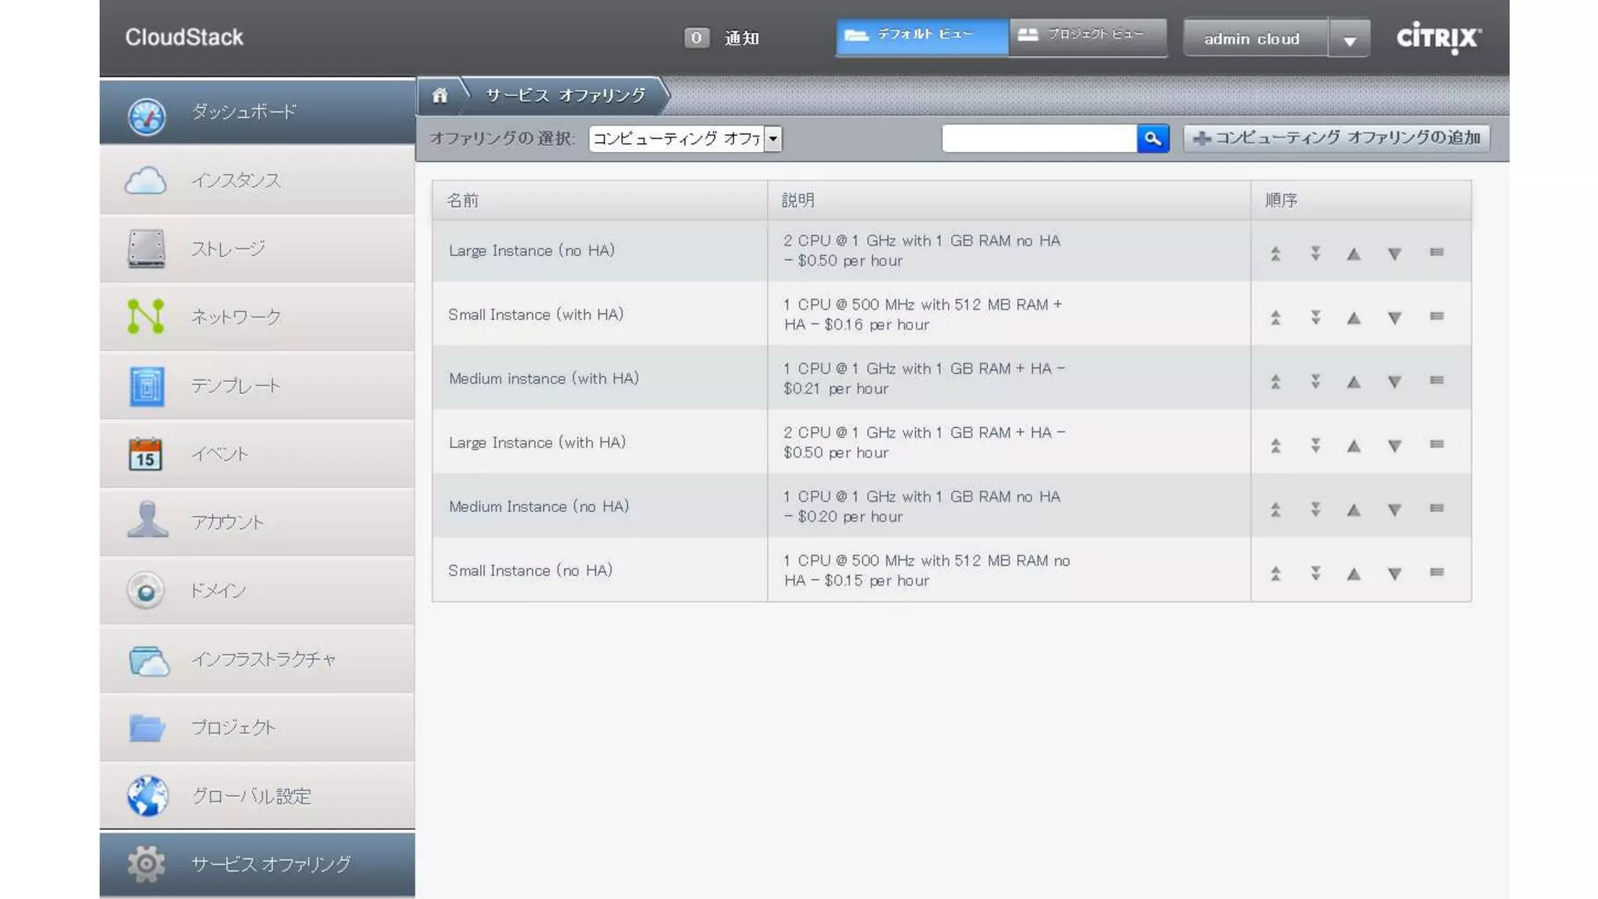Click the home icon in the breadcrumb

point(440,95)
